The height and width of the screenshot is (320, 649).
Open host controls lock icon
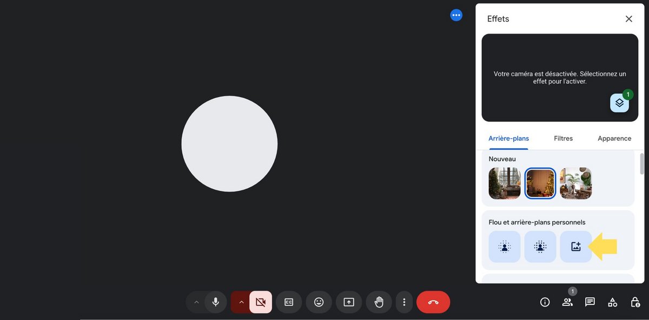click(635, 302)
